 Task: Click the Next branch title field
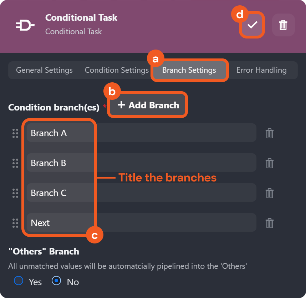(x=141, y=223)
